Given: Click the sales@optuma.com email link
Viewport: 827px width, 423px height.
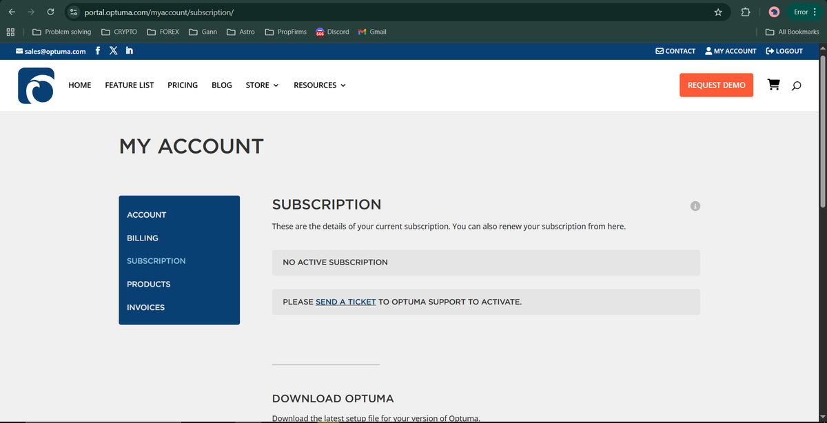Looking at the screenshot, I should (51, 51).
